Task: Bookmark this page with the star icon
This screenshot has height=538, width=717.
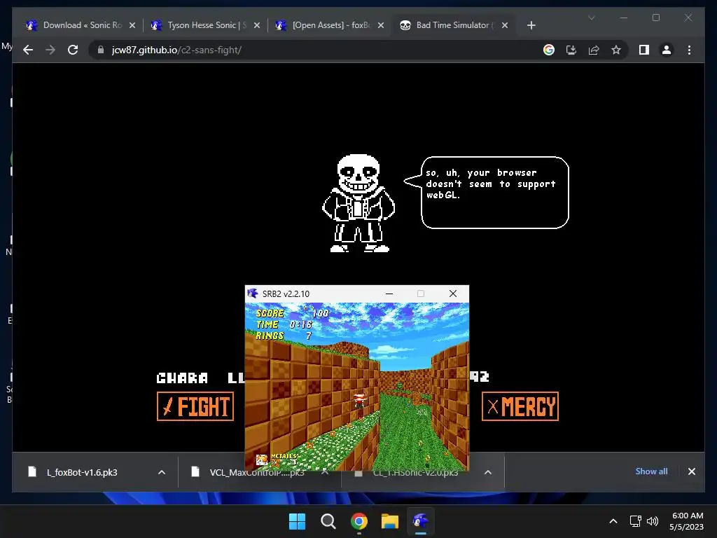Action: (x=616, y=50)
